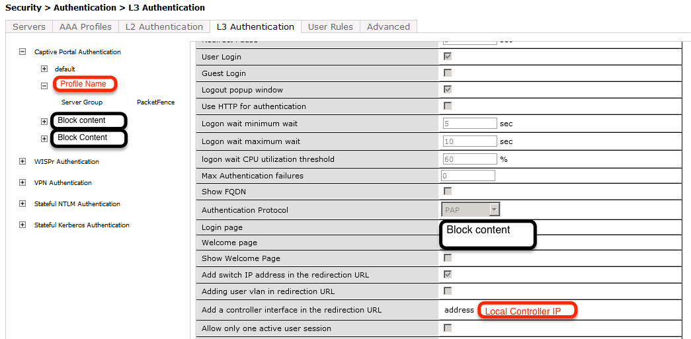The width and height of the screenshot is (691, 339).
Task: Click the Max Authentication failures field
Action: pyautogui.click(x=467, y=175)
